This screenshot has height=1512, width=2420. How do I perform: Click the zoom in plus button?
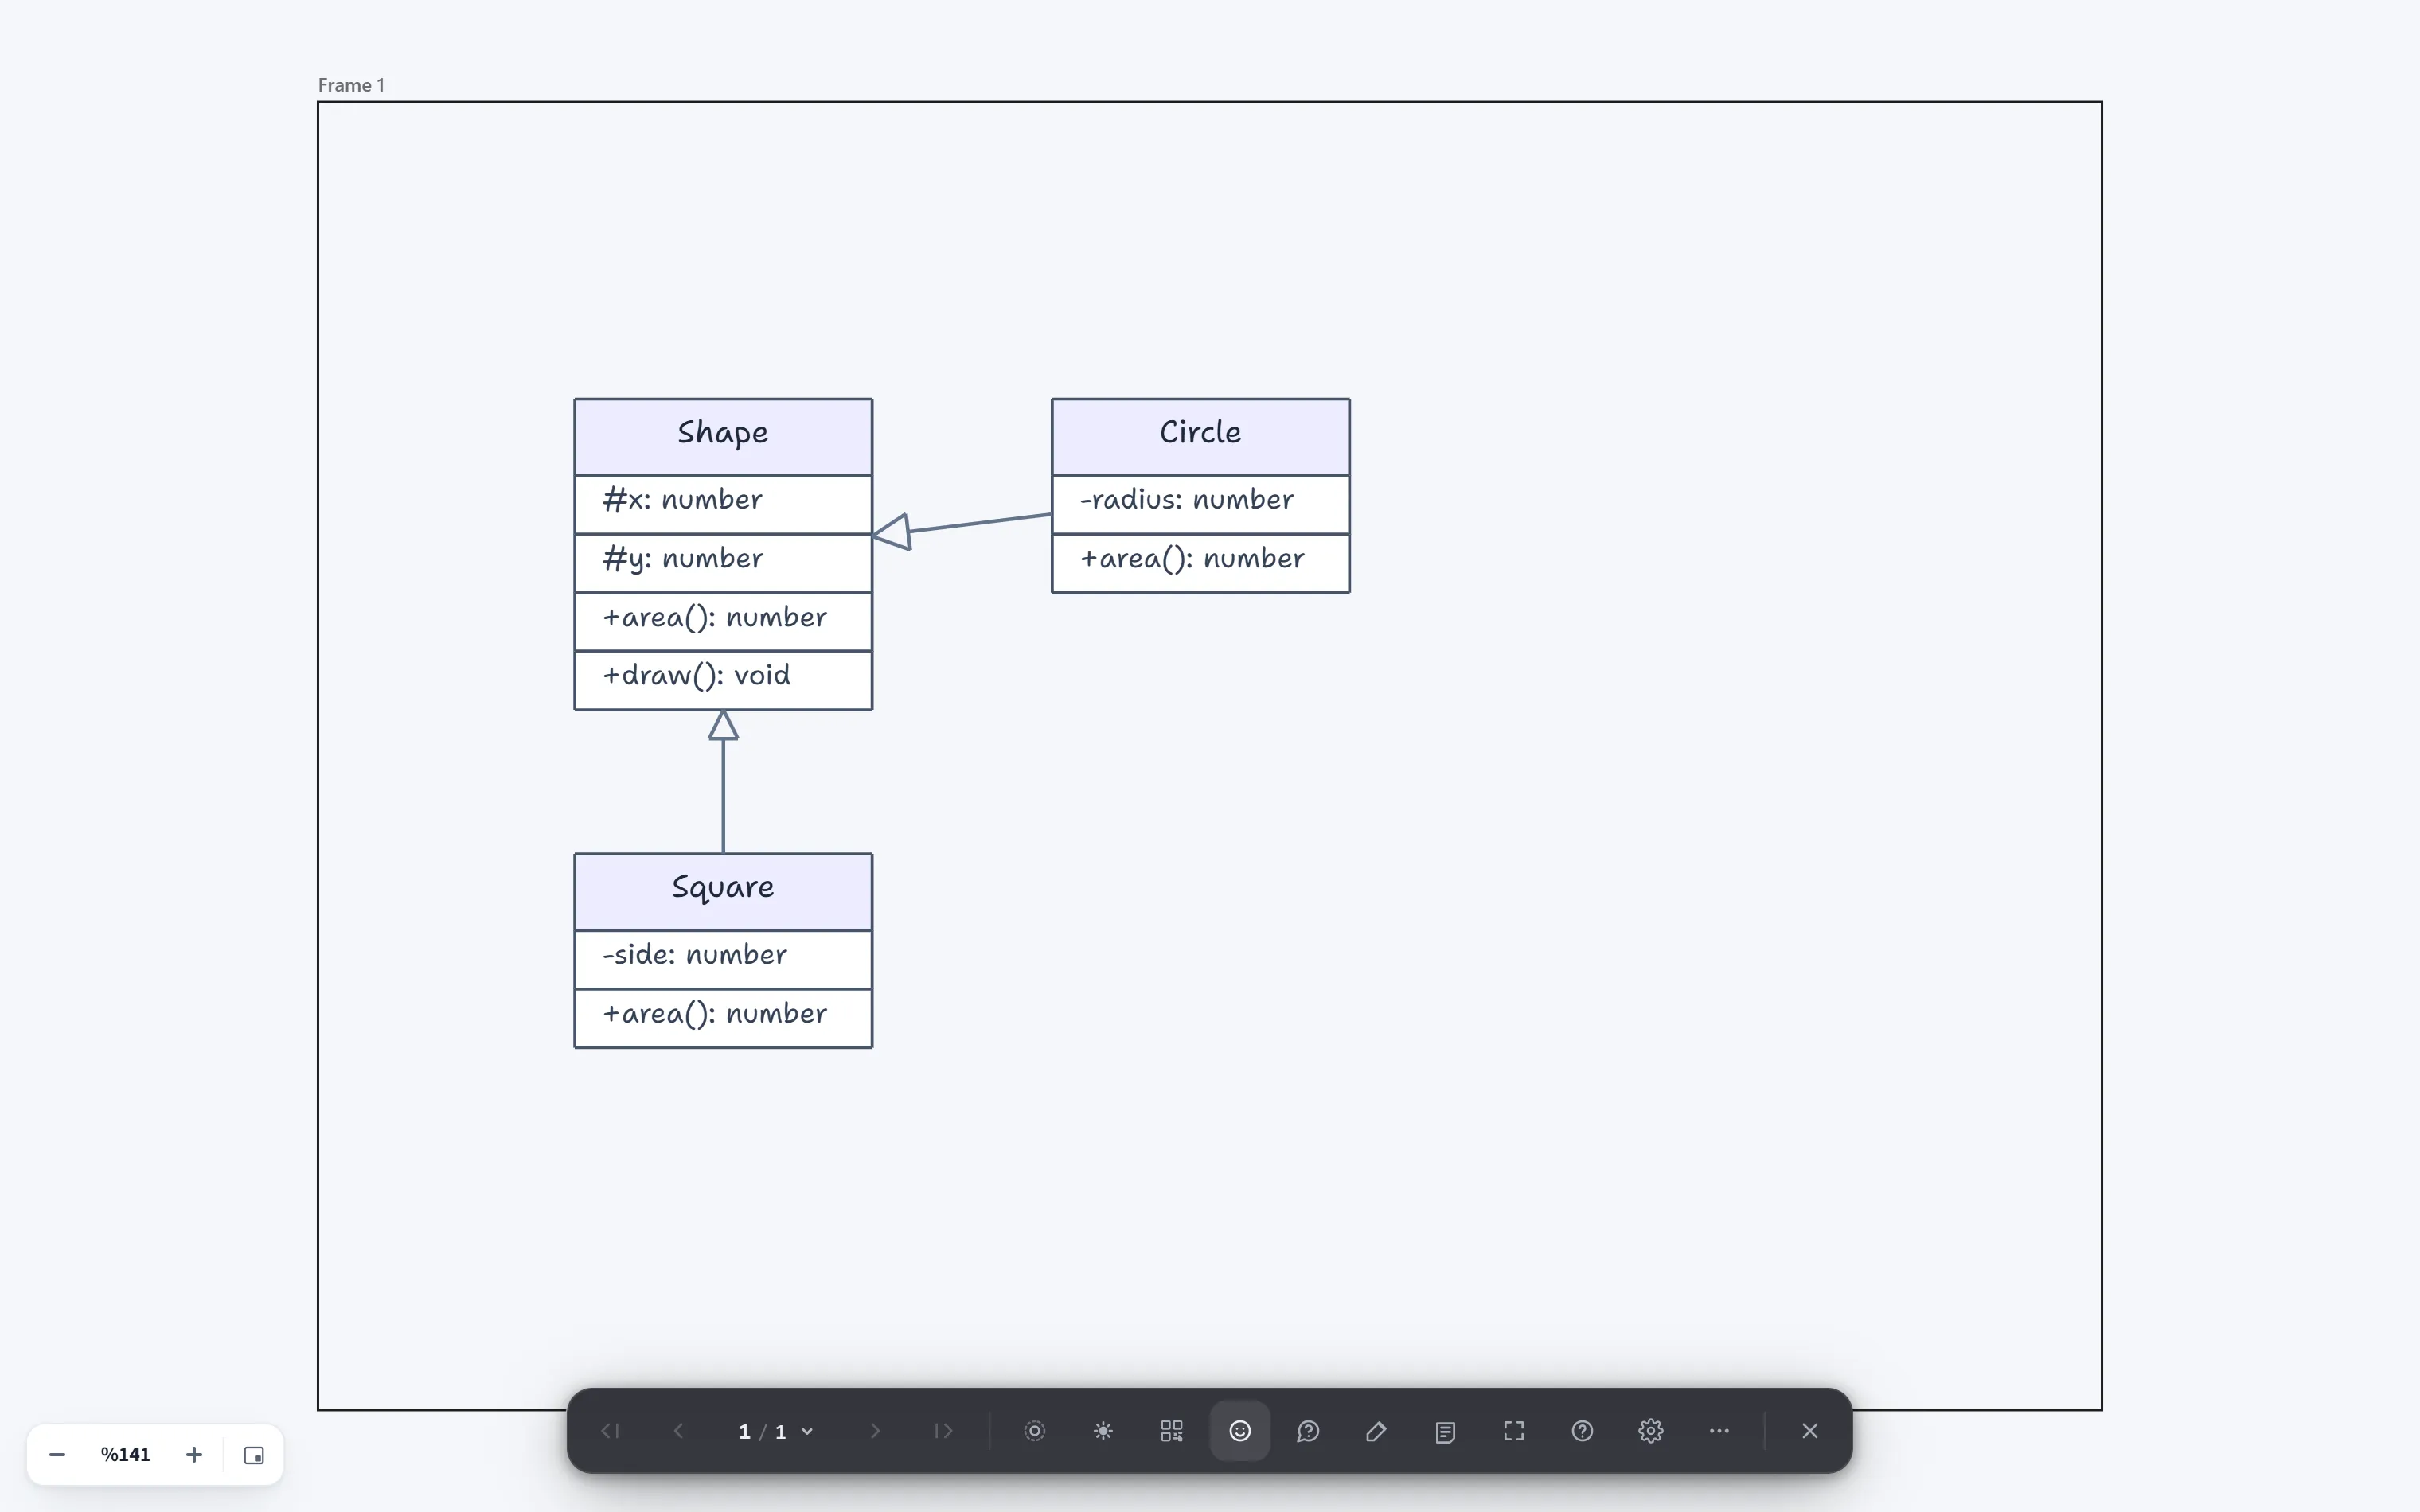pyautogui.click(x=194, y=1455)
